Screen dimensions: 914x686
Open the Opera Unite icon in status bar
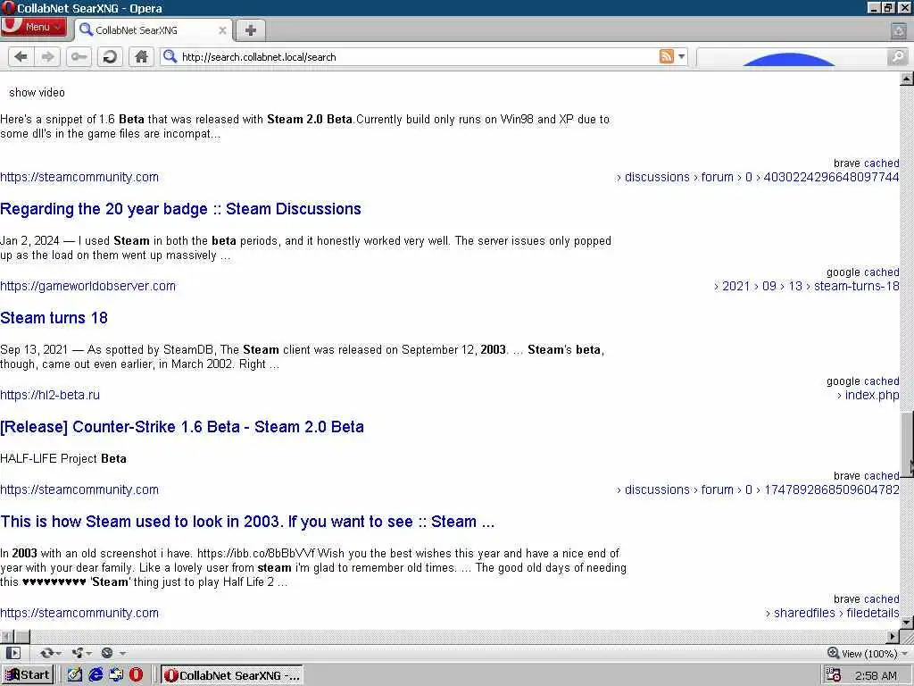pyautogui.click(x=77, y=653)
